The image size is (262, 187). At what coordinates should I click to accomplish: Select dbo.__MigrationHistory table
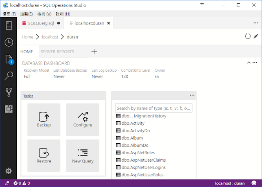(141, 116)
